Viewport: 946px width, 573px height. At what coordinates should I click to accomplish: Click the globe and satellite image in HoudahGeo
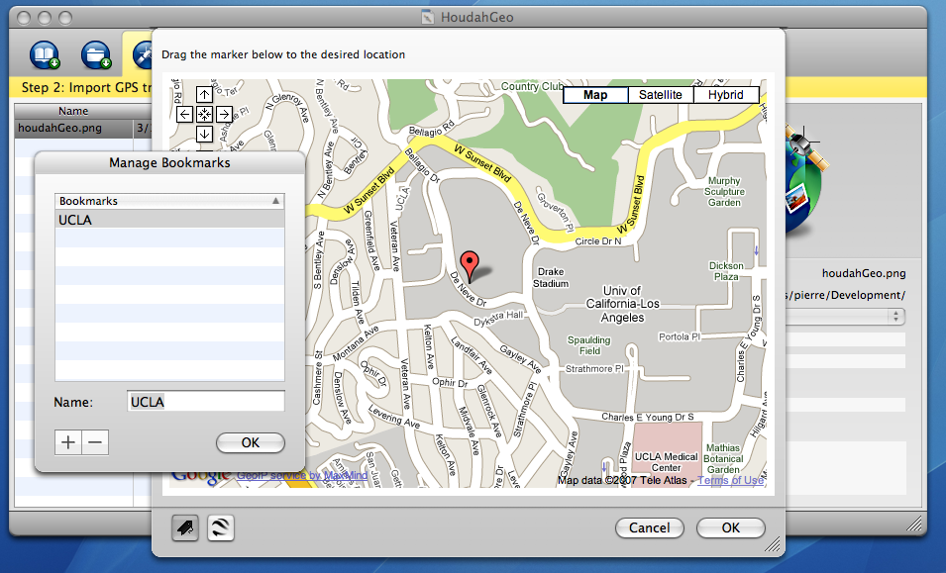pos(805,181)
